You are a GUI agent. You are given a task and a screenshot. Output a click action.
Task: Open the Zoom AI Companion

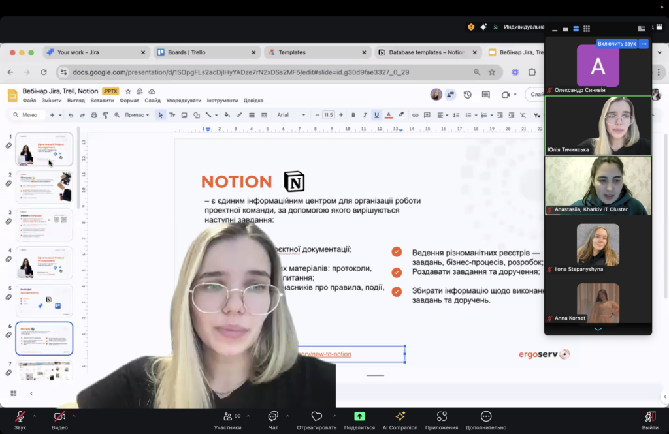(400, 420)
